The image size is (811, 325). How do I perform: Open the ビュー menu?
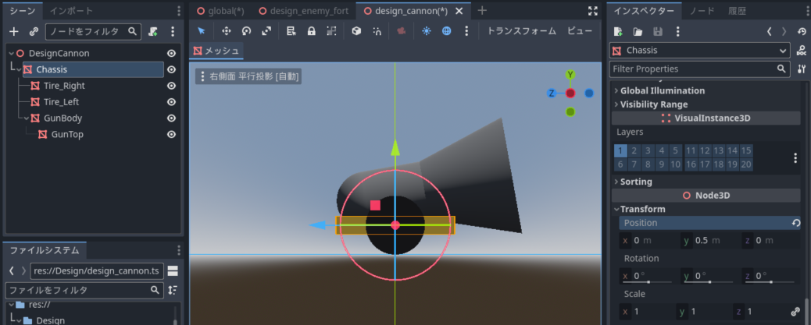point(580,31)
